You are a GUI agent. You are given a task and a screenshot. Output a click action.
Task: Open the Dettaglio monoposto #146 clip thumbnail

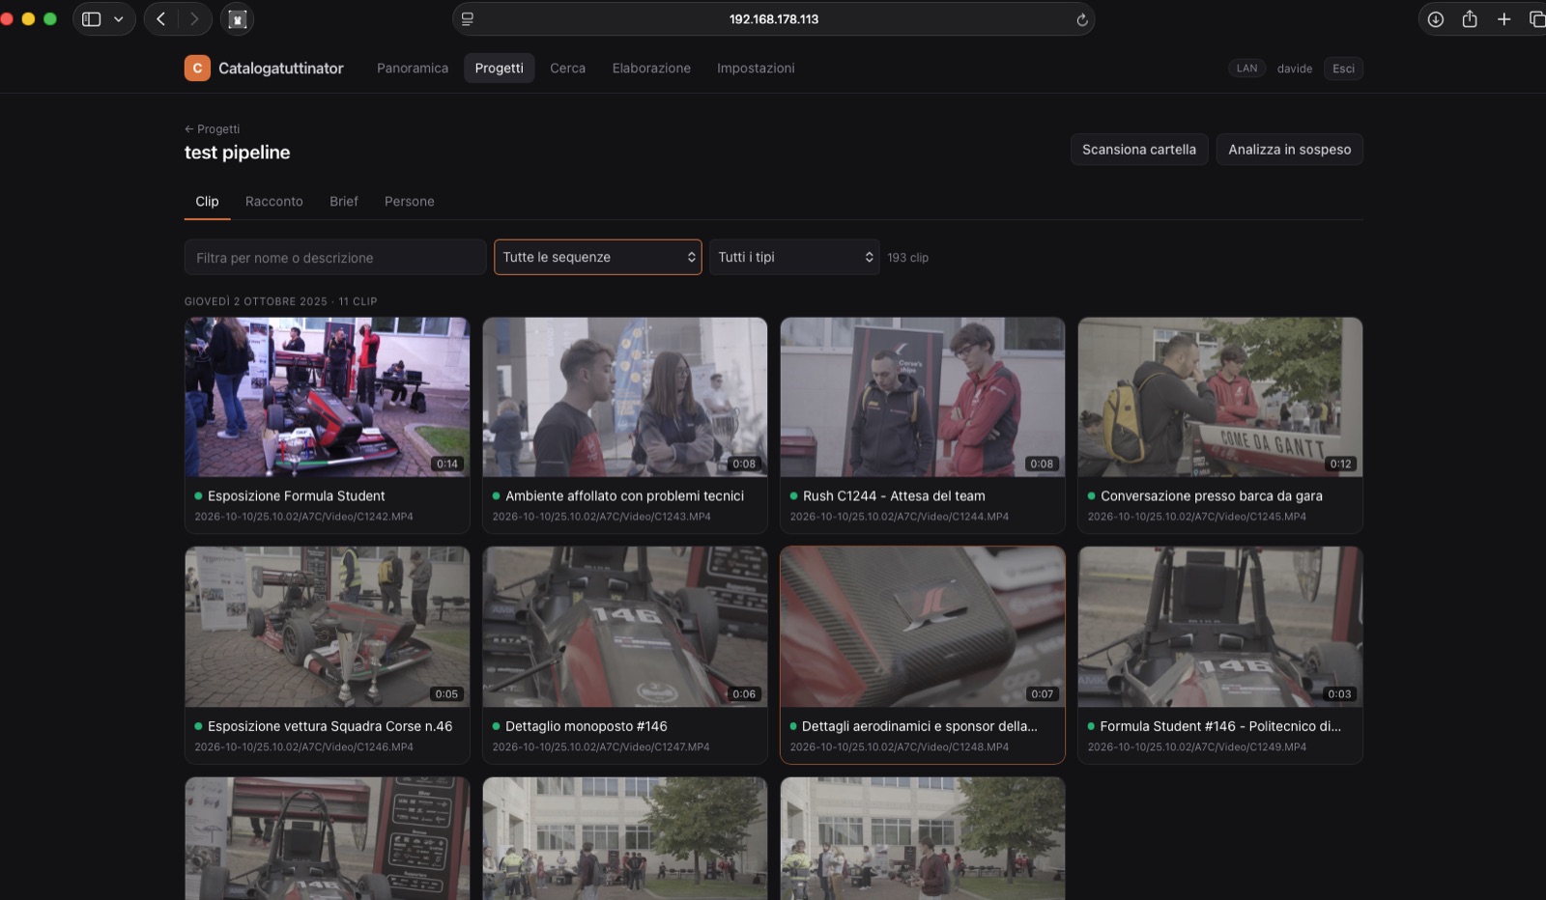(625, 627)
